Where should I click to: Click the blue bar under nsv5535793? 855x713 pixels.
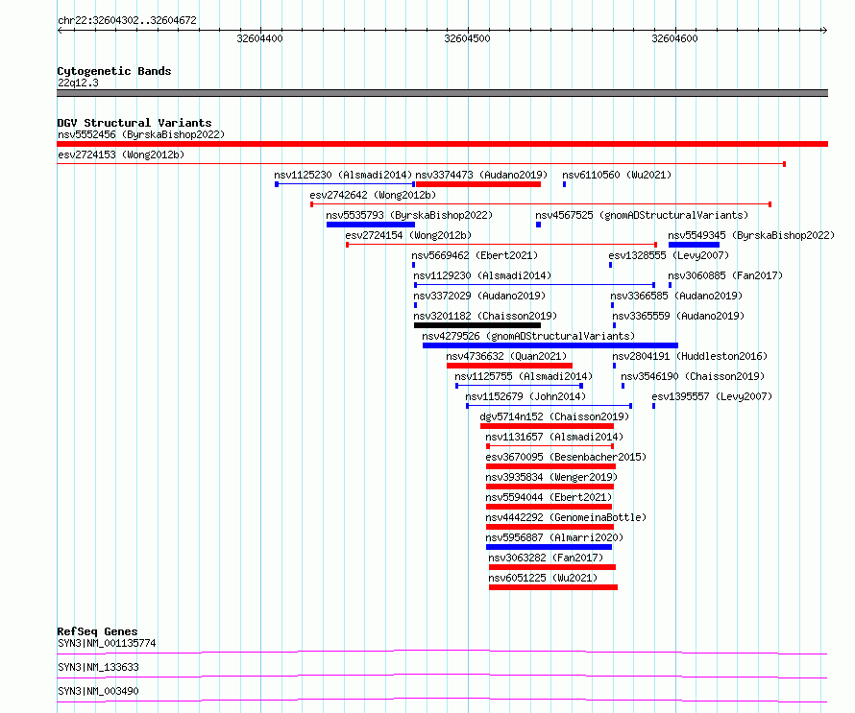coord(371,225)
